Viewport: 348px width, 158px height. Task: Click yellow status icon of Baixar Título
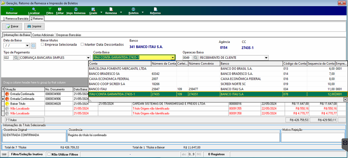[x=7, y=104]
